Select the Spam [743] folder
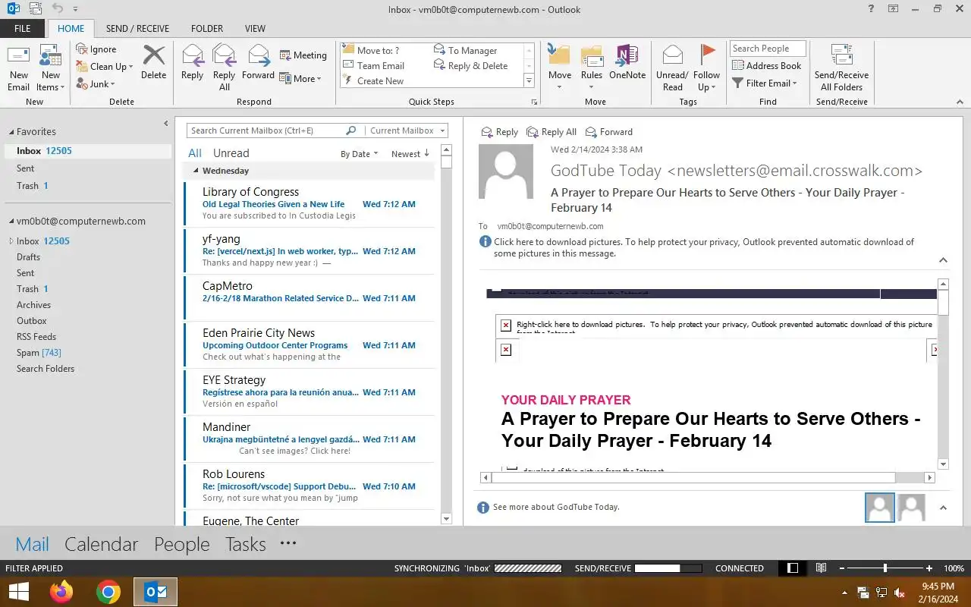The width and height of the screenshot is (971, 607). point(39,353)
